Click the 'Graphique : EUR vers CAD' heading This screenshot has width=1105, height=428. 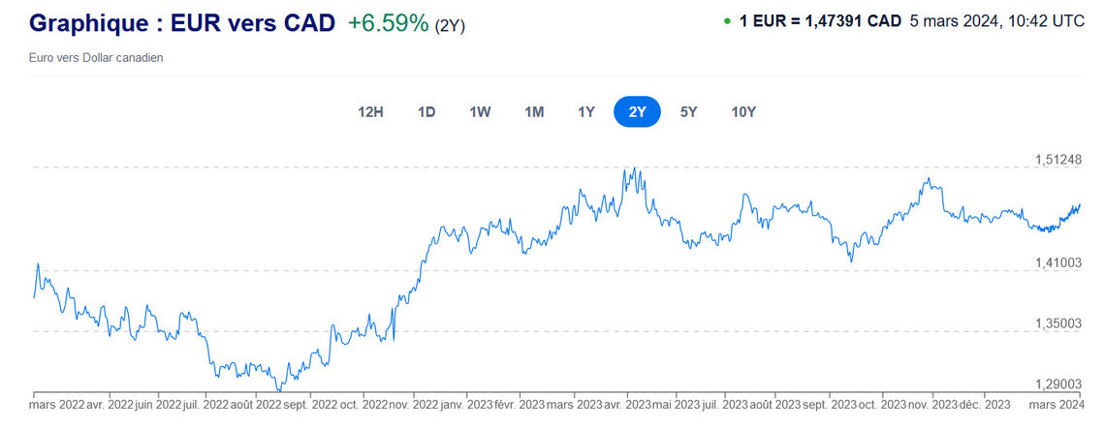click(182, 23)
